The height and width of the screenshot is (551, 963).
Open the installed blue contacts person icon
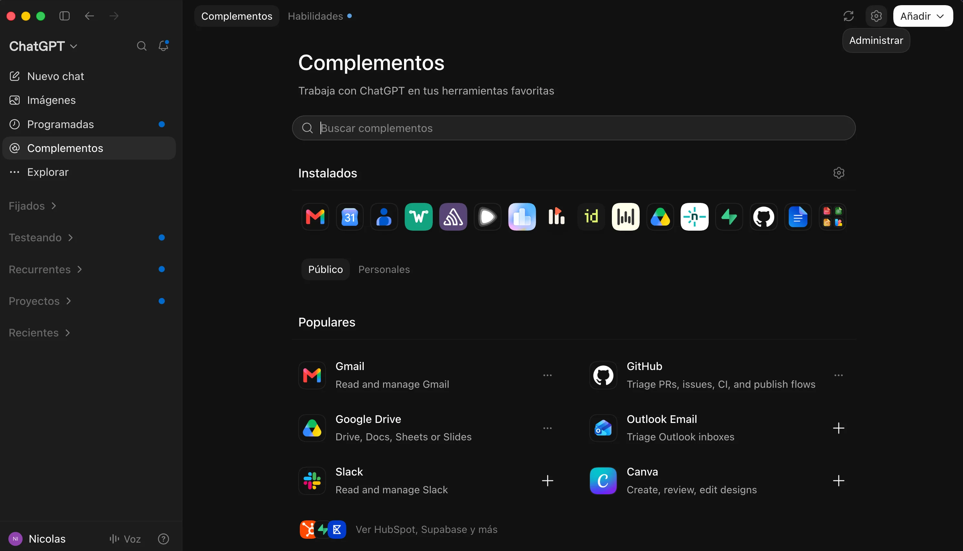pyautogui.click(x=384, y=217)
